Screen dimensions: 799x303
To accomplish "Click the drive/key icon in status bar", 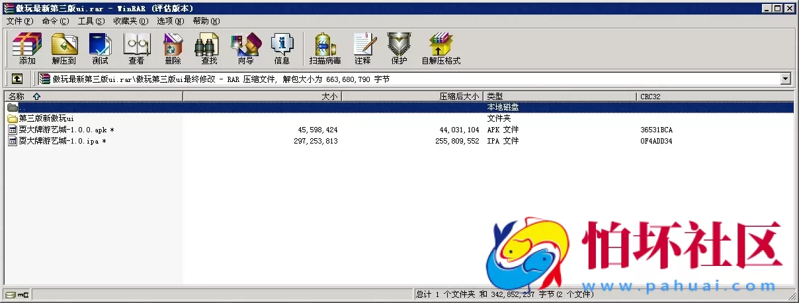I will tap(17, 295).
